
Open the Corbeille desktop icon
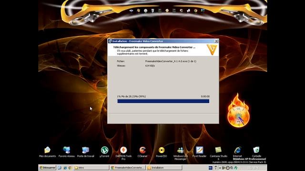256,152
